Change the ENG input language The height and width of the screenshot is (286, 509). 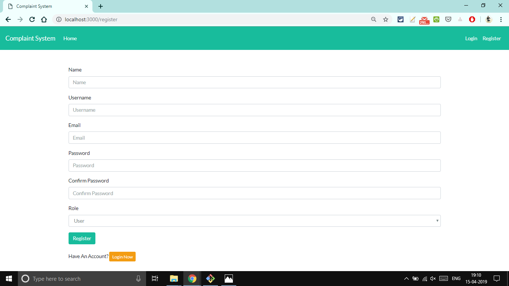[x=456, y=279]
